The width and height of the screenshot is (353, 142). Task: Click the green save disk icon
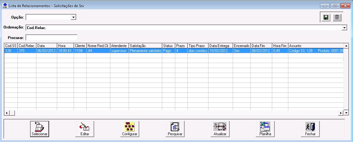tap(326, 18)
